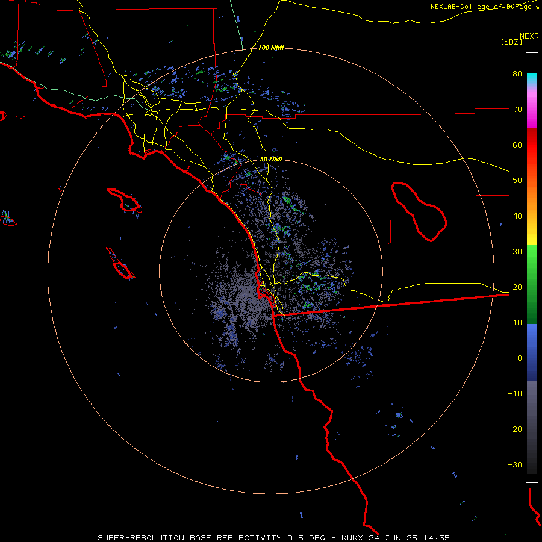Click the -20 dBZ scale value

coord(515,429)
